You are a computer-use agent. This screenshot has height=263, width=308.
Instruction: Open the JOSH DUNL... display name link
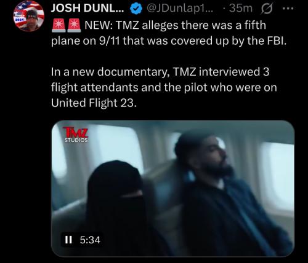(x=87, y=9)
